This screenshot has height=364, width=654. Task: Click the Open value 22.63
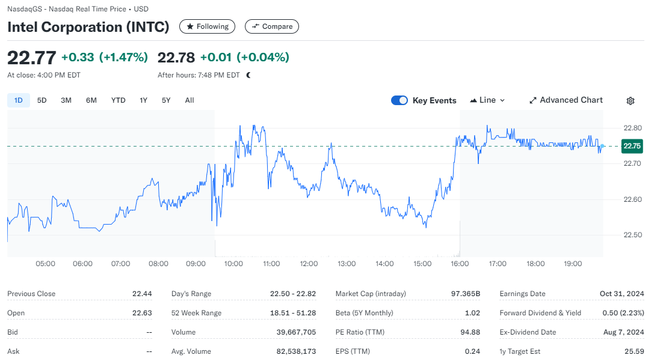[x=142, y=313]
